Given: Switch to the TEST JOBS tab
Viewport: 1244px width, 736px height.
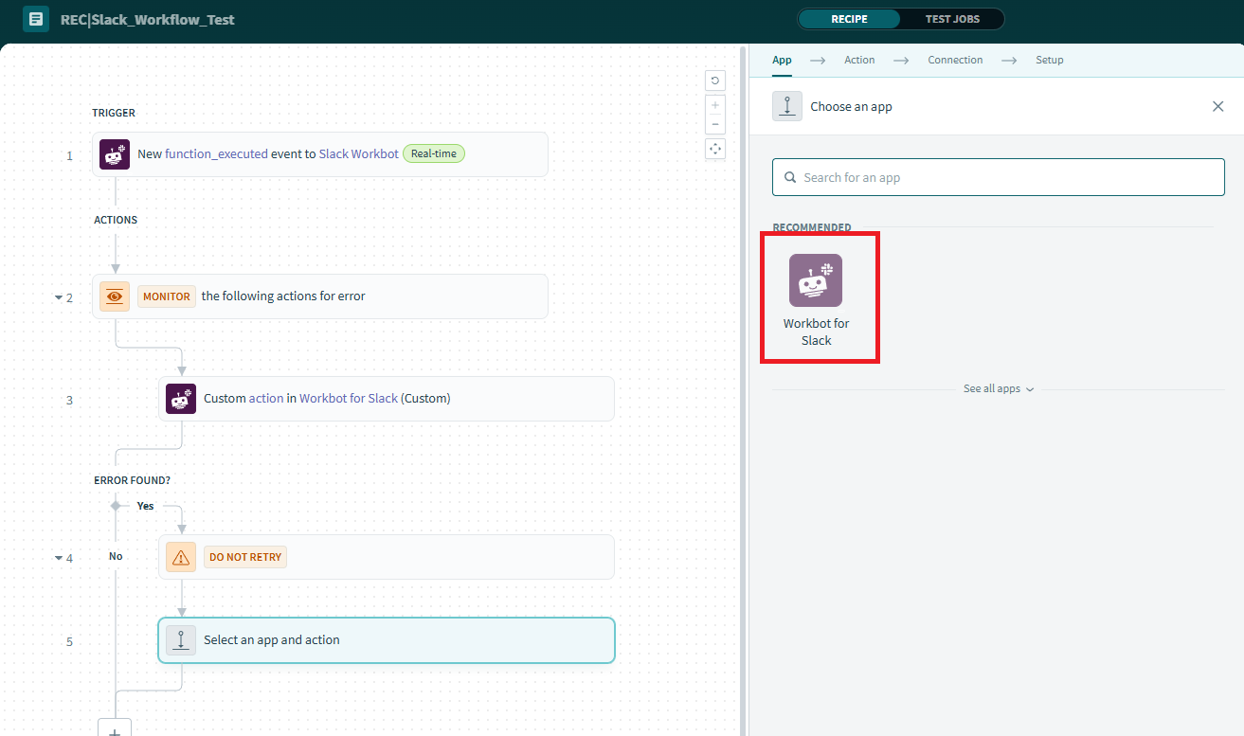Looking at the screenshot, I should [x=952, y=19].
